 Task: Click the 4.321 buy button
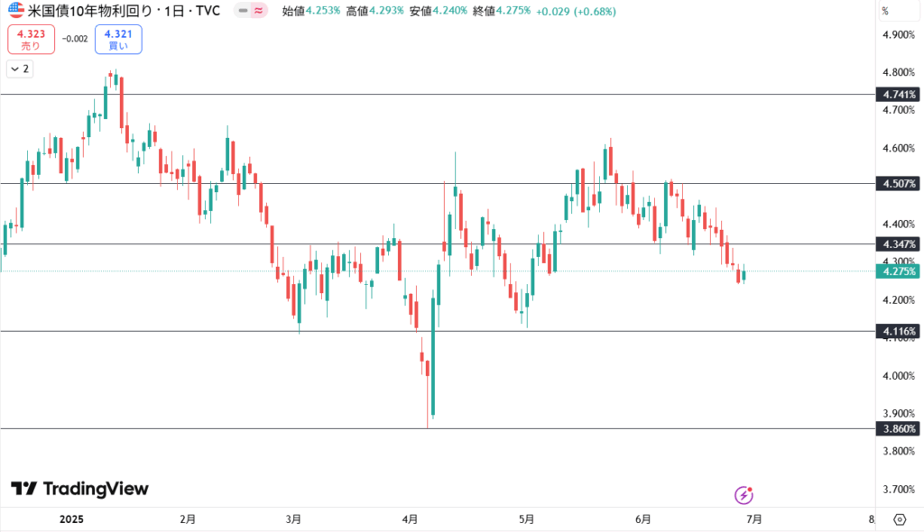(118, 40)
